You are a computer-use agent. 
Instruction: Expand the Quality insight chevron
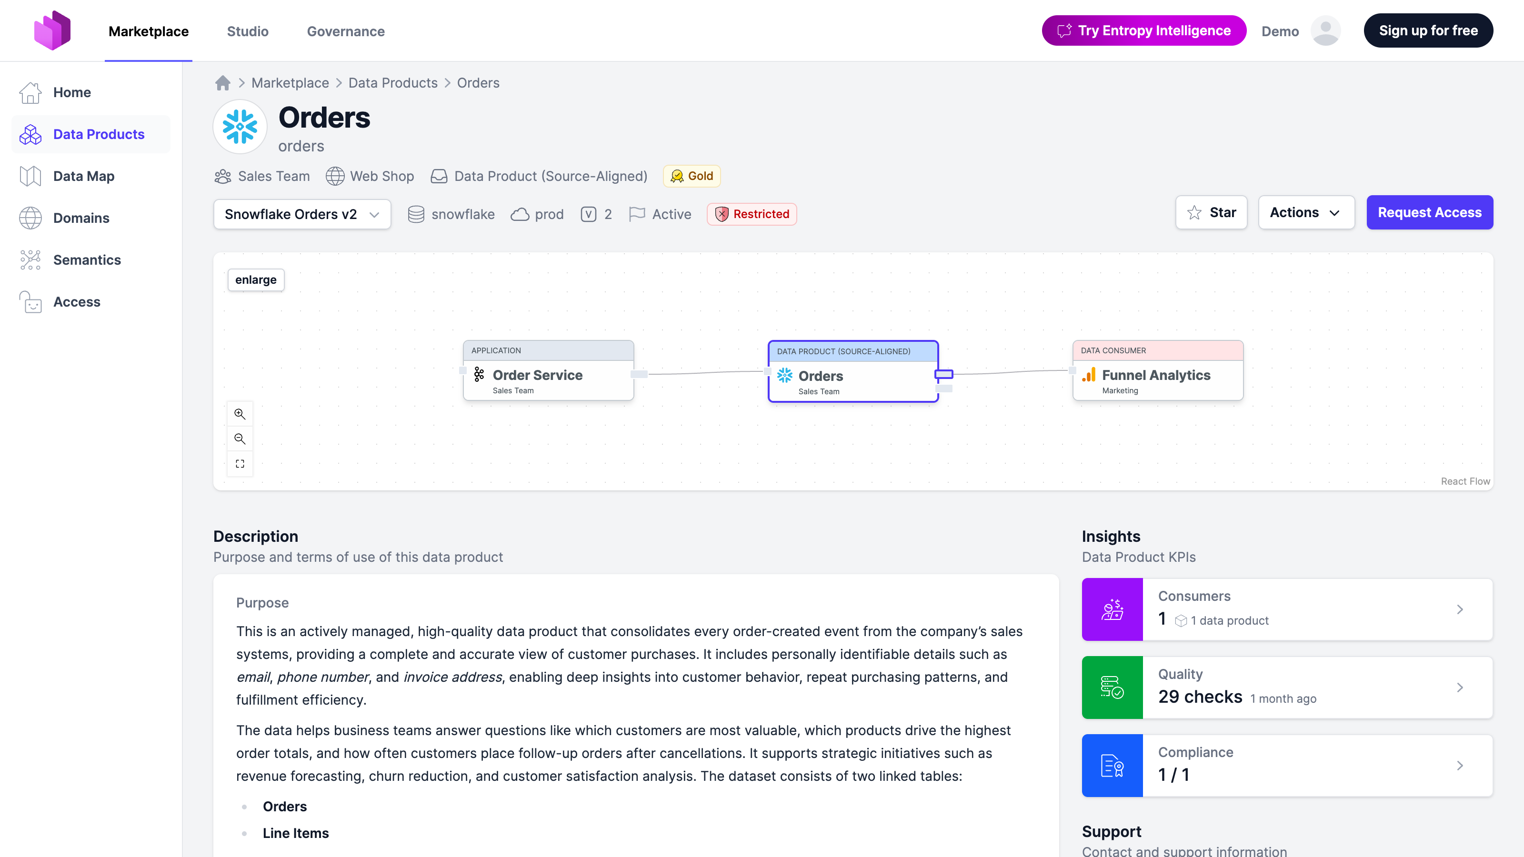point(1460,687)
